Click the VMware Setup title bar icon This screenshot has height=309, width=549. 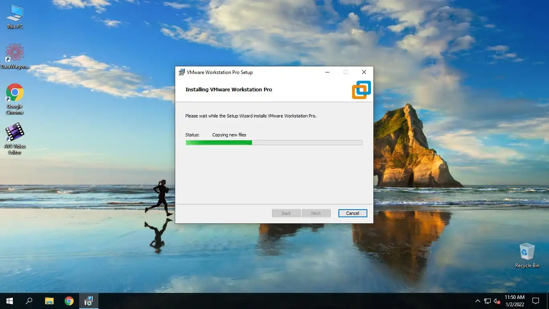[x=182, y=72]
